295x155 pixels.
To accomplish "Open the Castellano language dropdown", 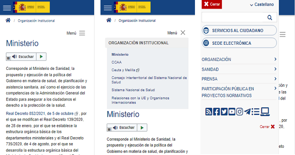I will pos(262,5).
